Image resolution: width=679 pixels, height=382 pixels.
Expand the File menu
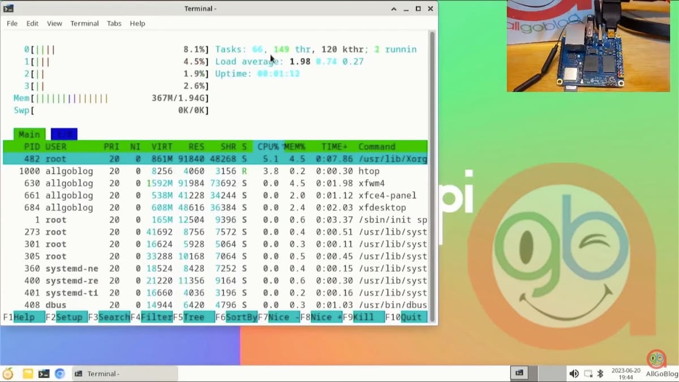coord(12,23)
